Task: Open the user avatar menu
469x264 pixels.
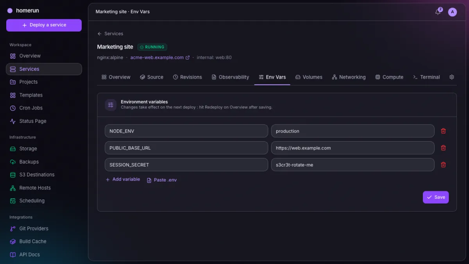Action: point(452,12)
